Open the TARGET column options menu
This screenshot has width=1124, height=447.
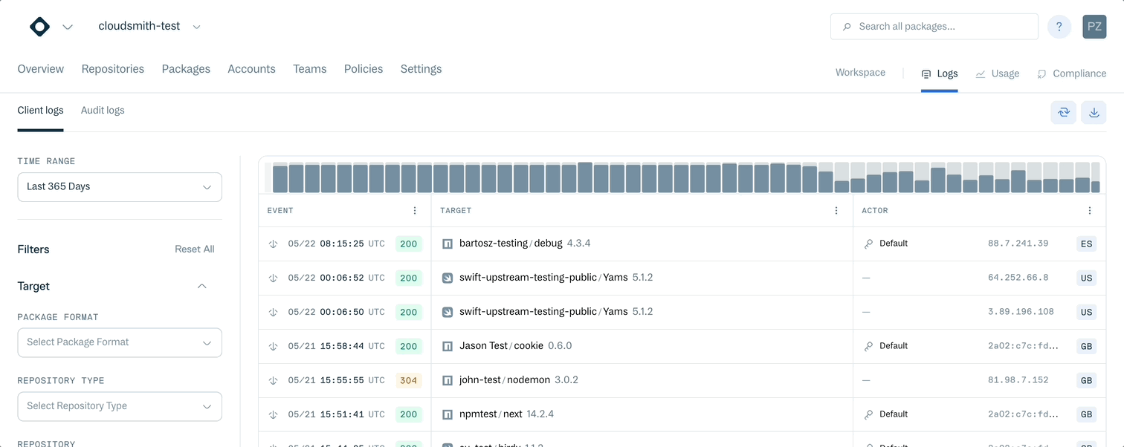point(836,210)
